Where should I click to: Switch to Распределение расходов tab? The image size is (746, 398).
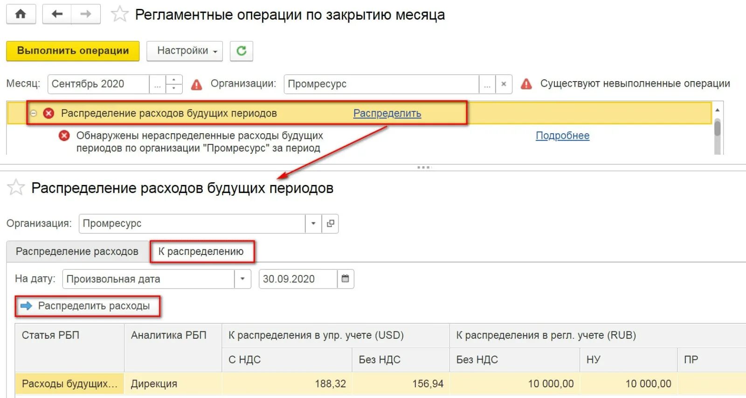(x=77, y=252)
